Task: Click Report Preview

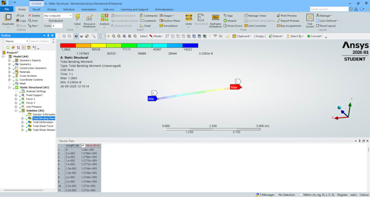Action: coord(288,21)
